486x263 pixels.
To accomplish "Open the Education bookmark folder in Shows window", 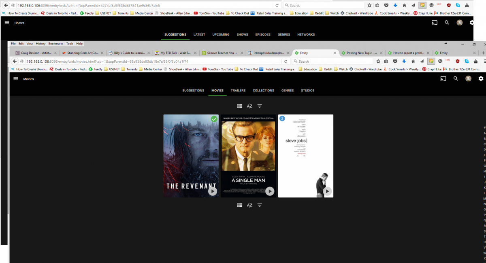I will (x=299, y=13).
